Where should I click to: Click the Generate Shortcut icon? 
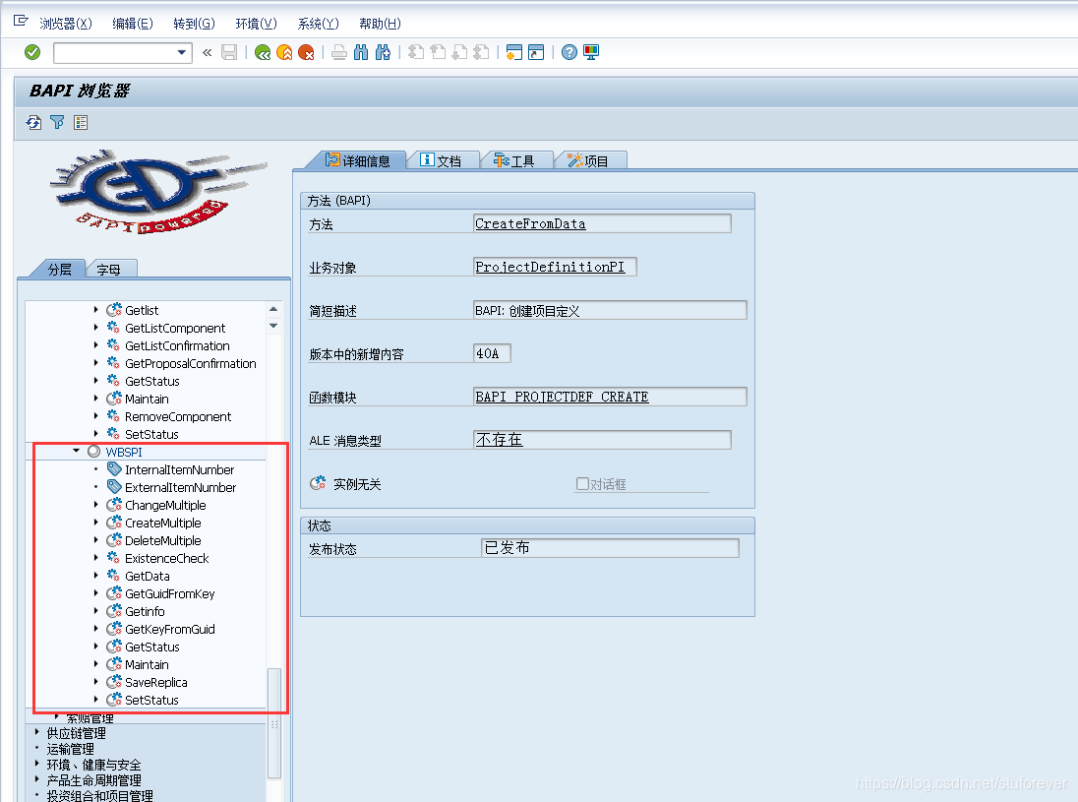click(x=536, y=52)
